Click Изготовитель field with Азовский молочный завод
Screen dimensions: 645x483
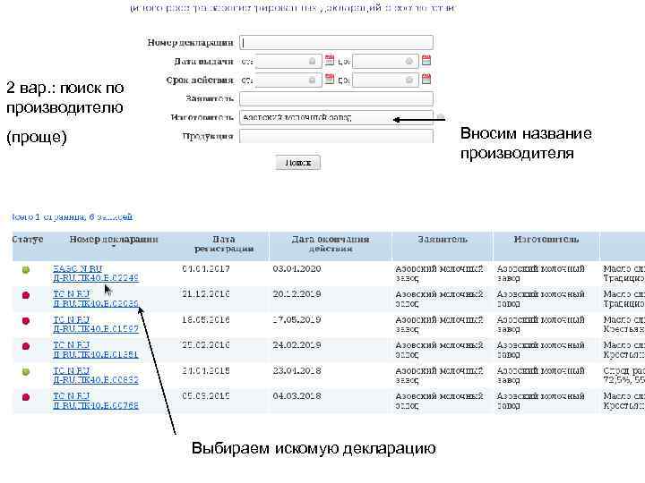336,117
